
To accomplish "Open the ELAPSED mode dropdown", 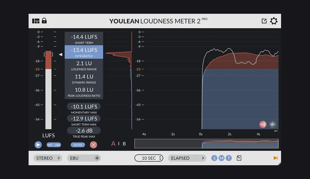I will [187, 158].
